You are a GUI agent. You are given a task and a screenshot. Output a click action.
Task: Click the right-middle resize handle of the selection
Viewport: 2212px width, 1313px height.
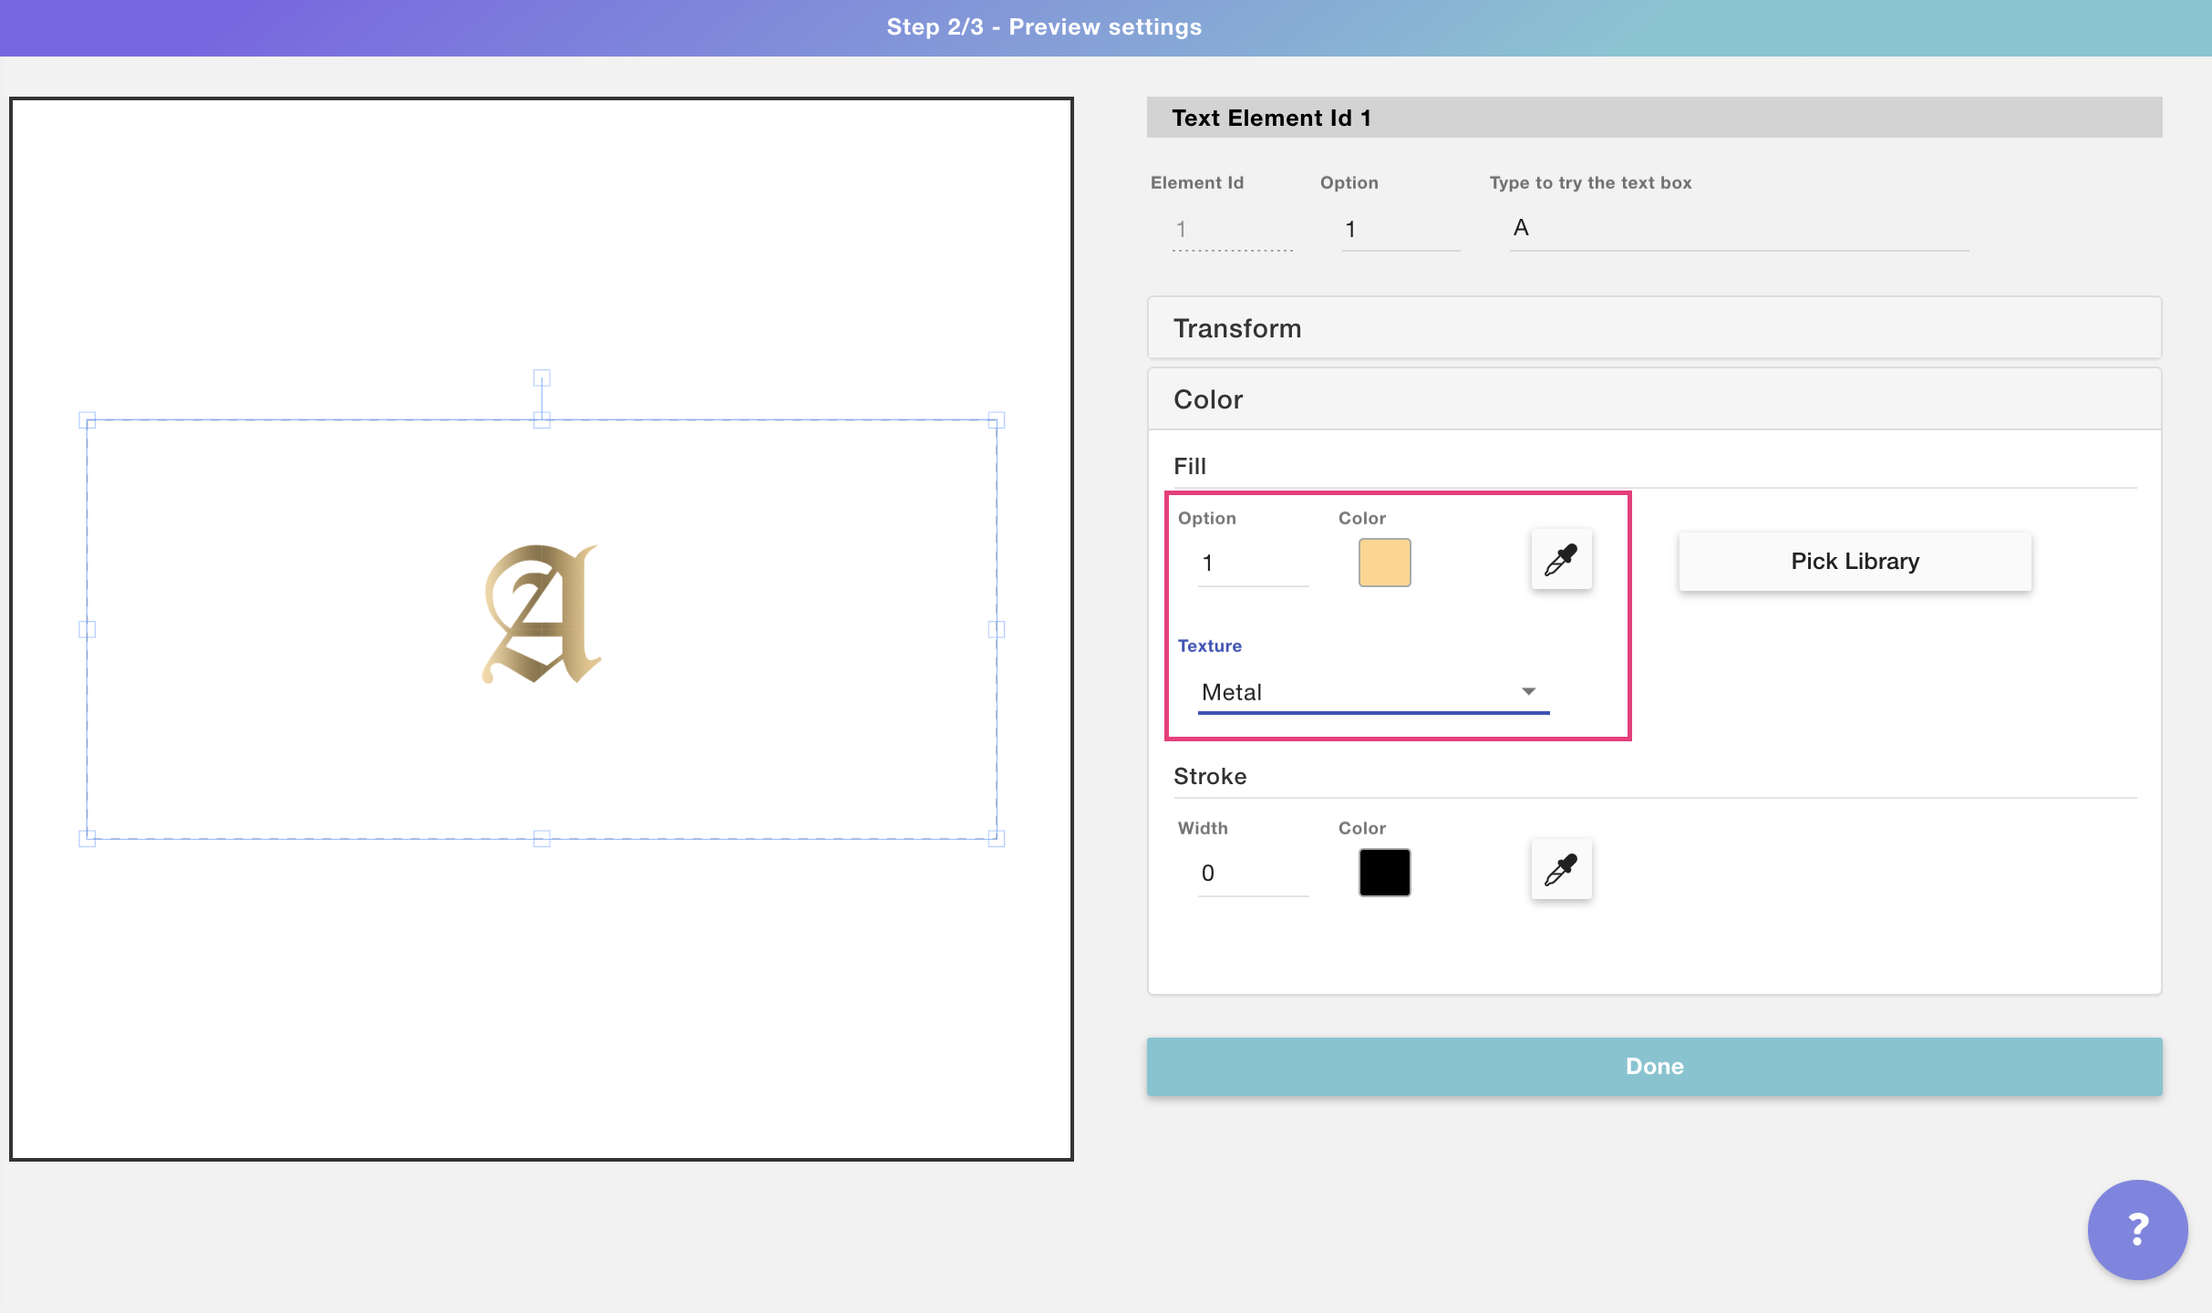[997, 629]
